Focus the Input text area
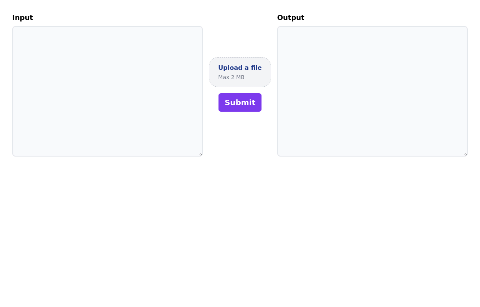 point(107,91)
